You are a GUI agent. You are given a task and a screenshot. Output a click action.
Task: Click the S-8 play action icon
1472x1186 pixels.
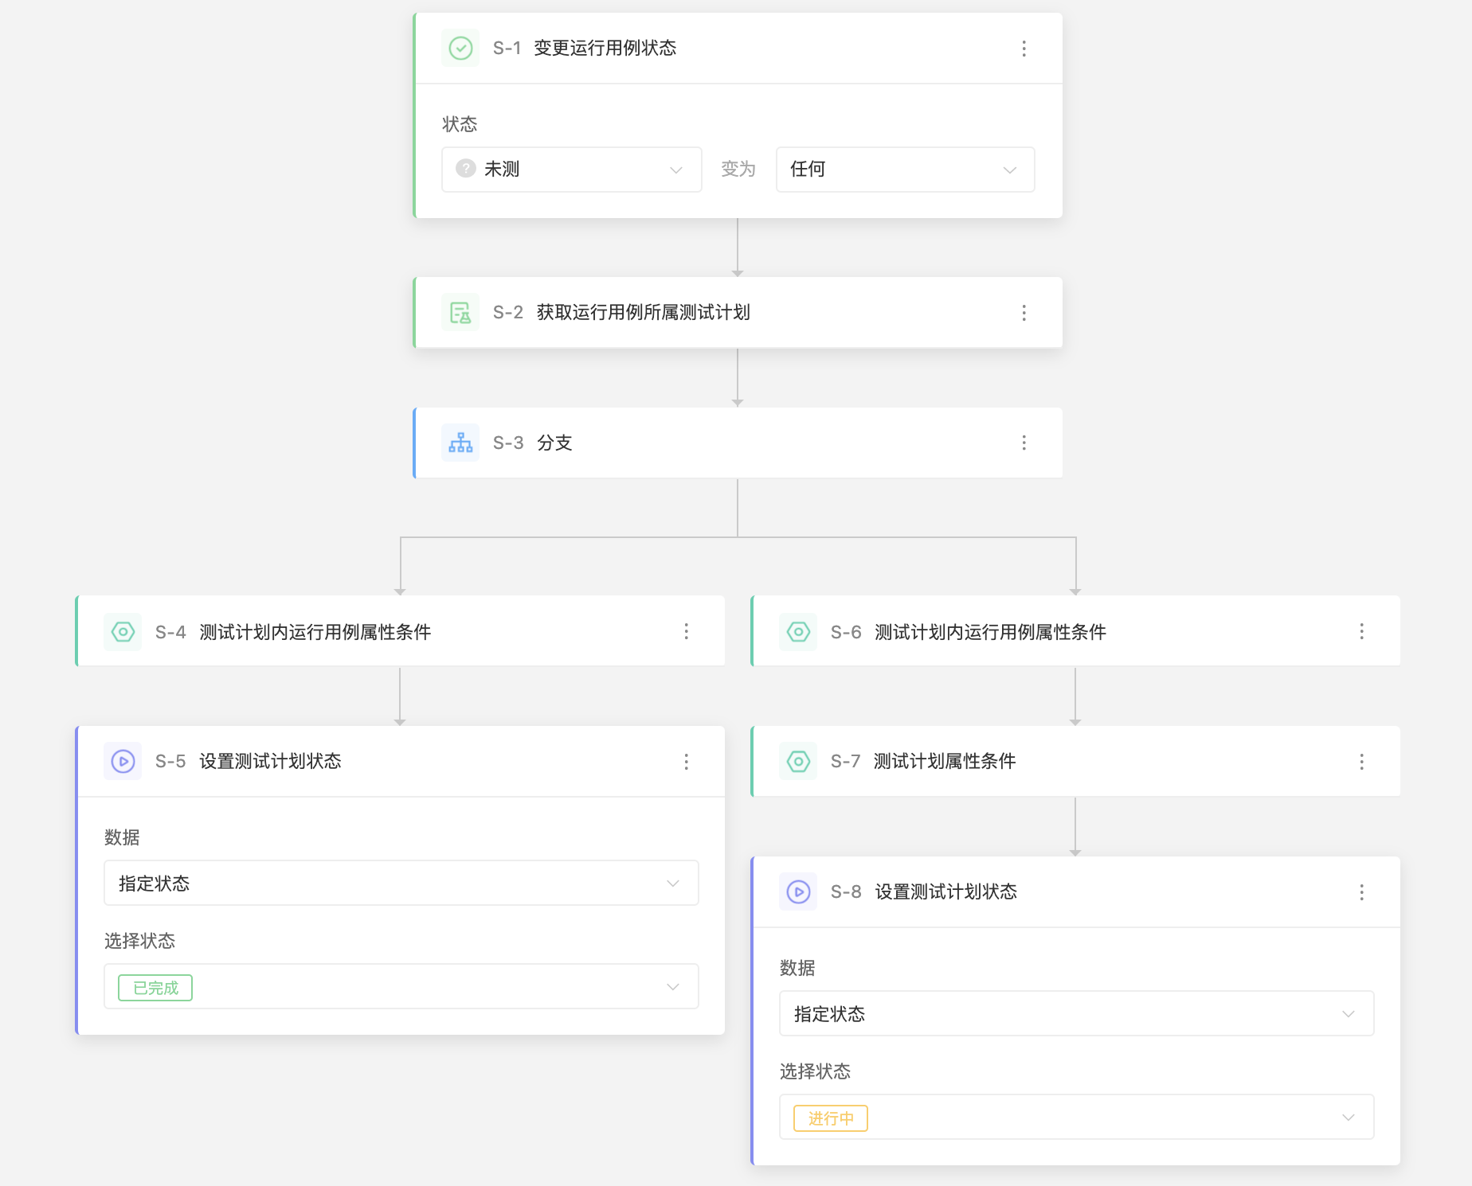[x=798, y=891]
